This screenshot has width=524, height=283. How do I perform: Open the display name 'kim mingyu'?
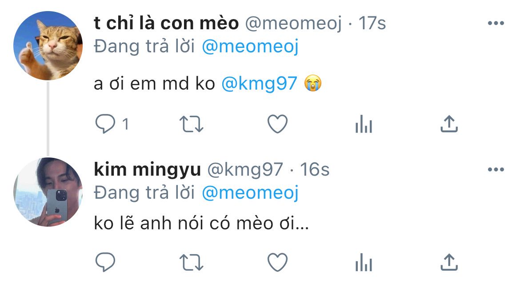(148, 169)
